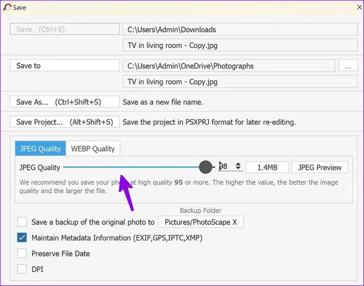Click the JPEG quality value field showing 98

[x=226, y=166]
